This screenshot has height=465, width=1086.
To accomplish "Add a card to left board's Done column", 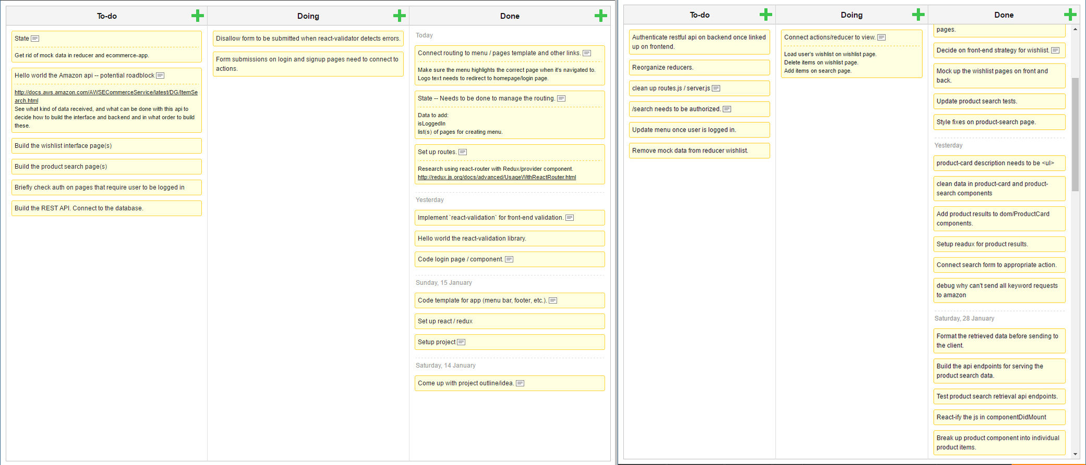I will tap(601, 16).
